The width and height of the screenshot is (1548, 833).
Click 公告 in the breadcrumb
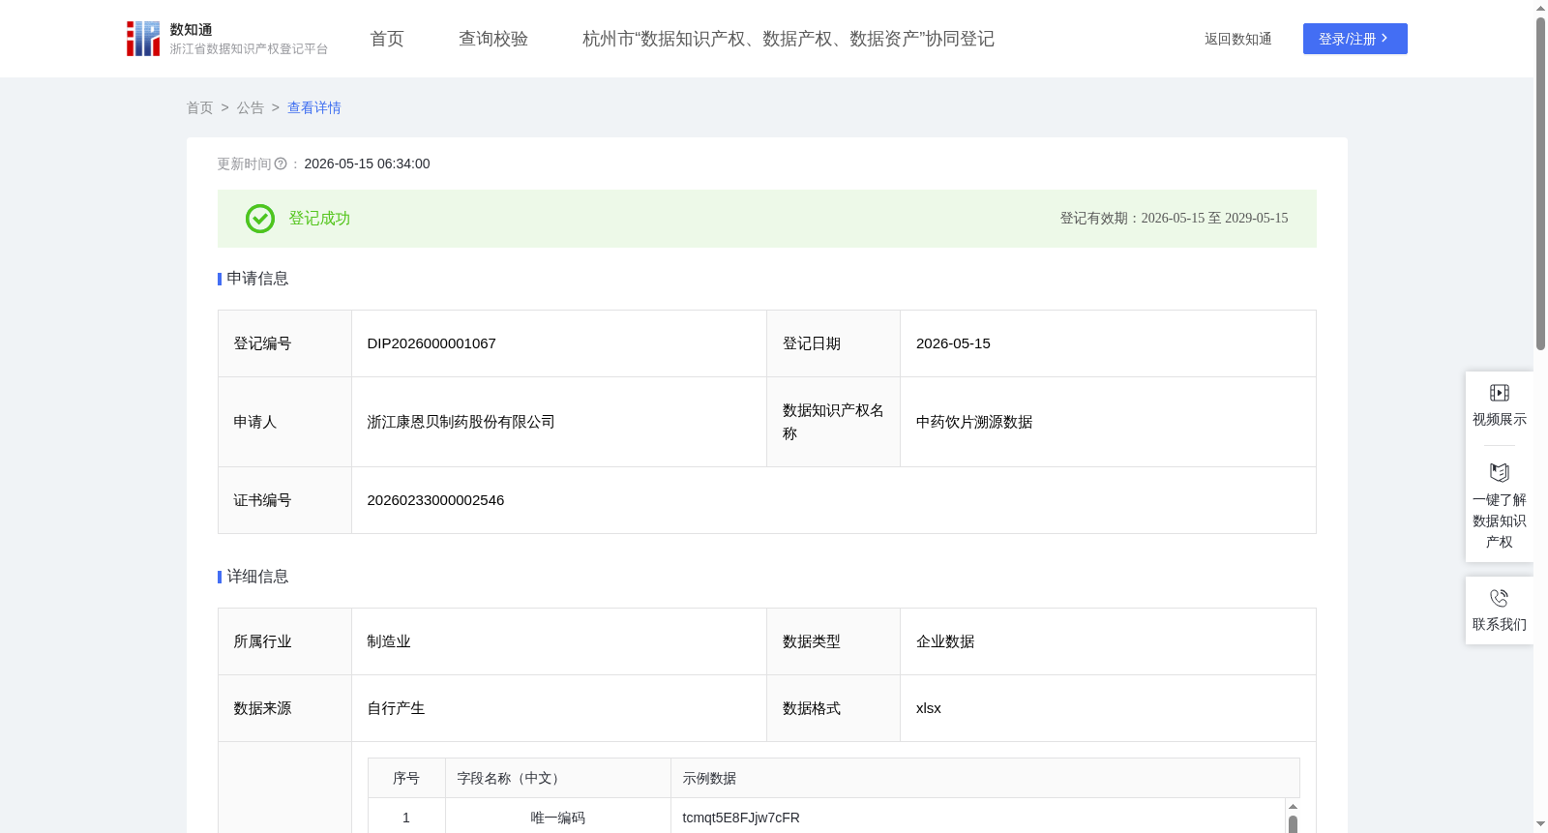251,107
